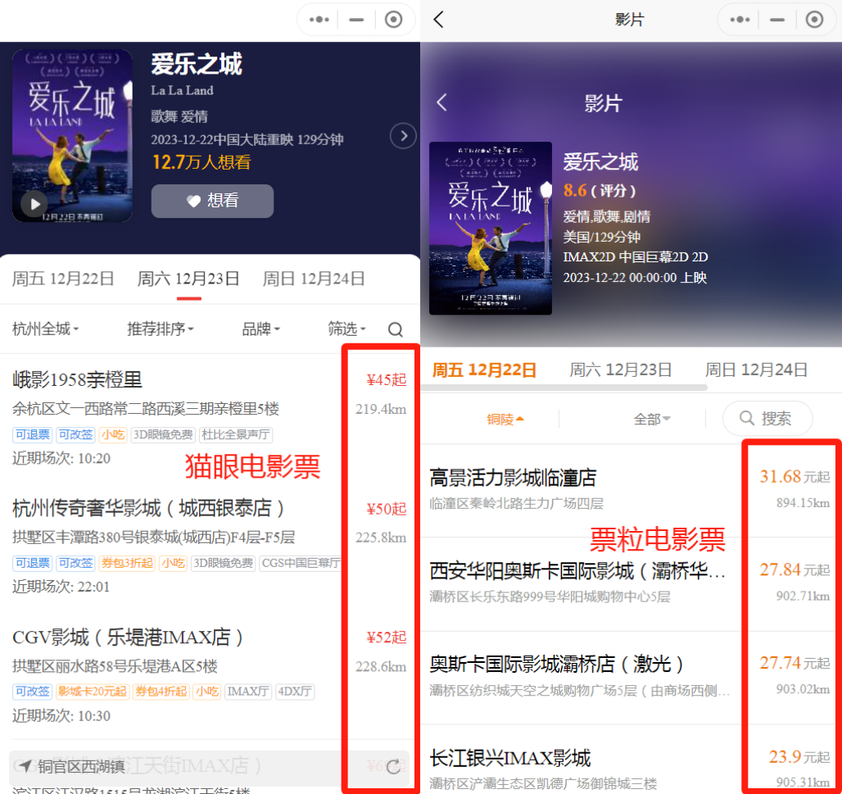The height and width of the screenshot is (794, 842).
Task: Click the search magnifier icon in Maoyan filters
Action: coord(396,329)
